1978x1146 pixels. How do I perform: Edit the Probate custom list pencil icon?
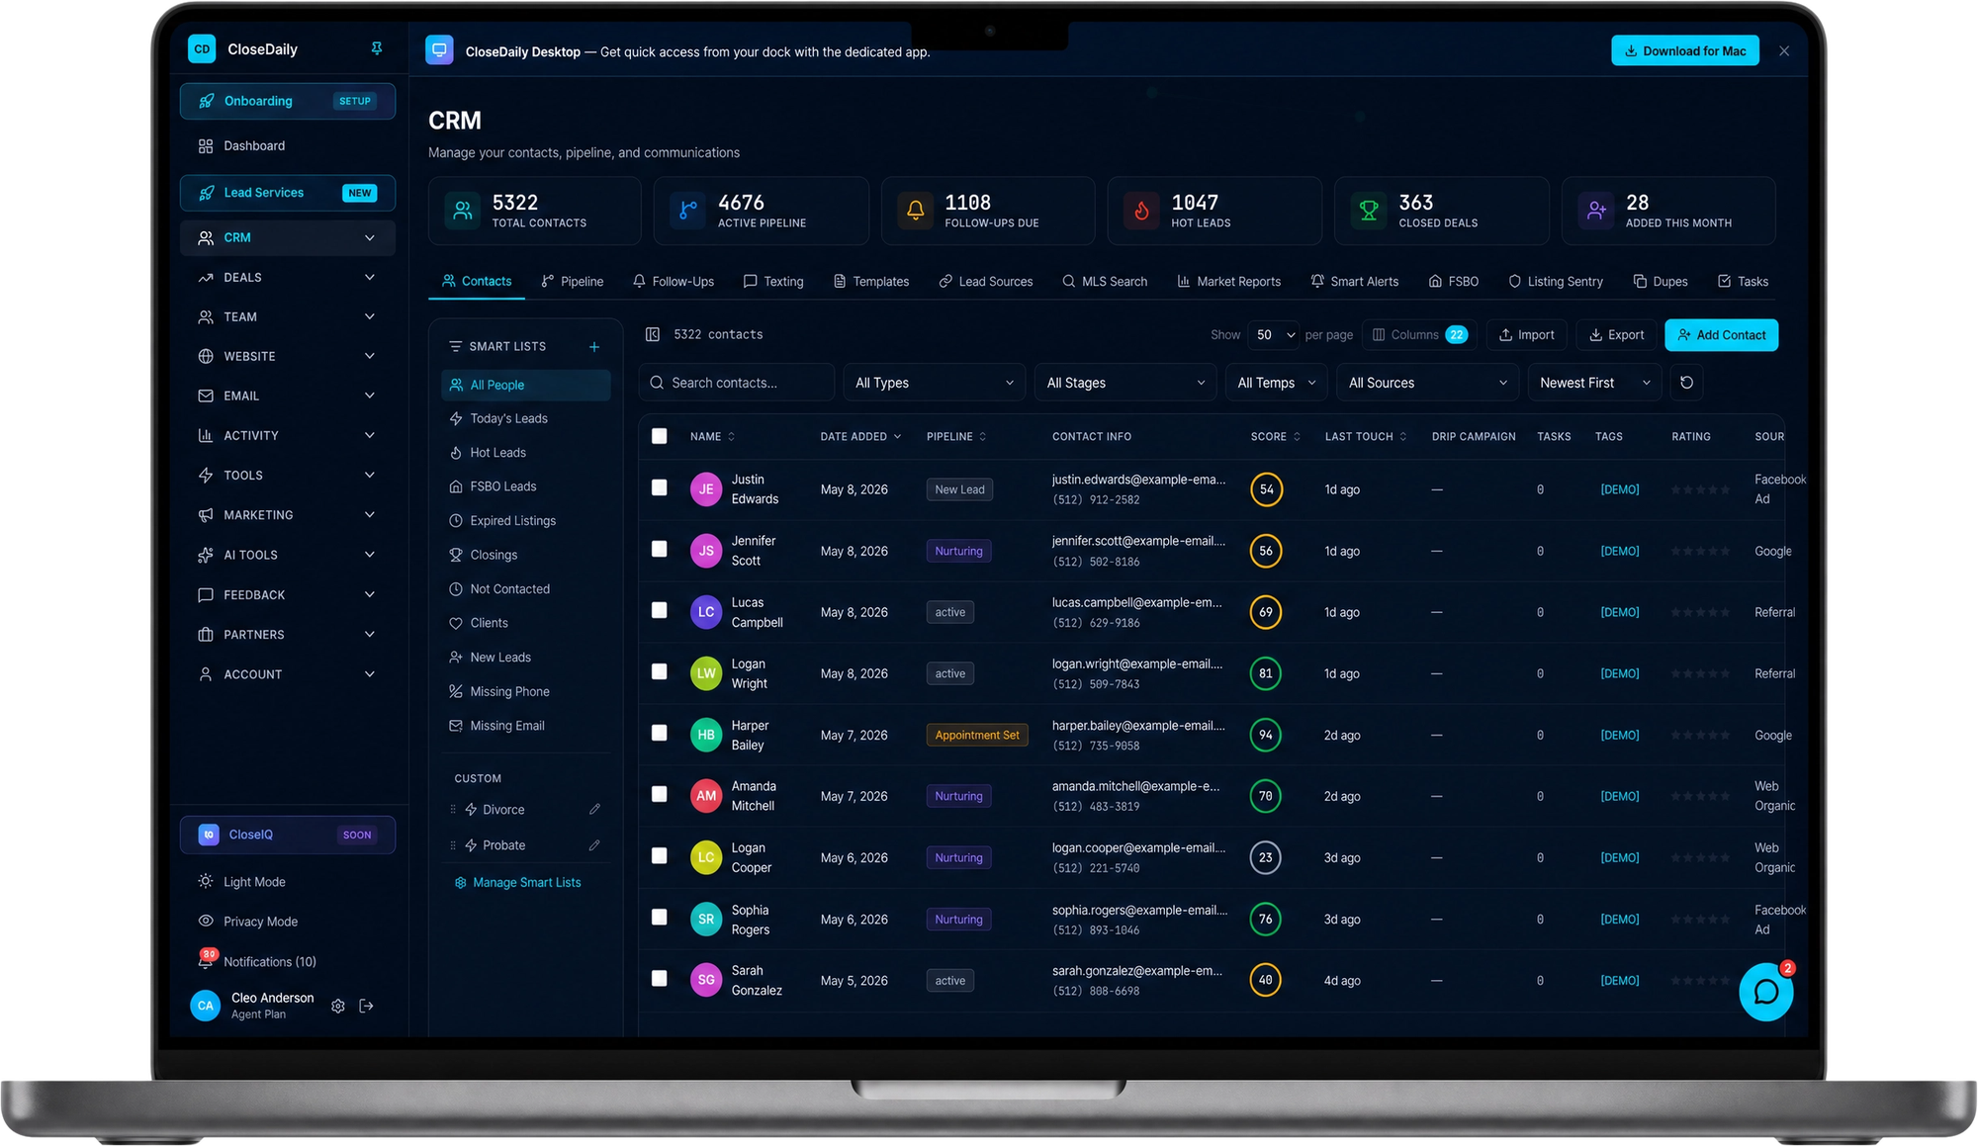(594, 844)
